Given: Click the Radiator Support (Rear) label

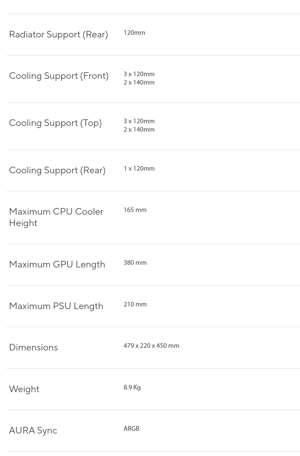Looking at the screenshot, I should [58, 34].
